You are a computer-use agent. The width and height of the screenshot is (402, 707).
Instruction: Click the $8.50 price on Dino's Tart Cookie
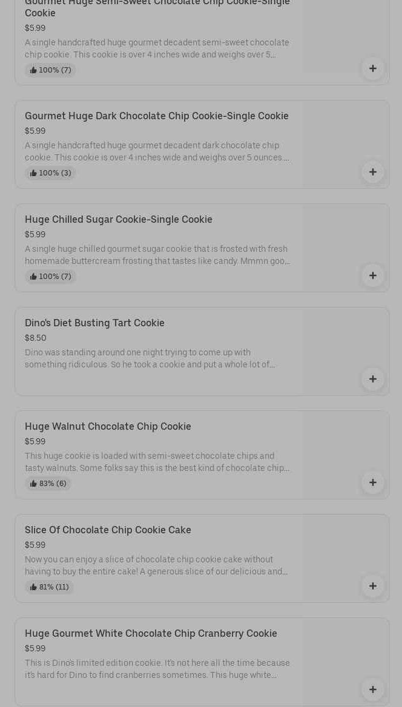[35, 338]
